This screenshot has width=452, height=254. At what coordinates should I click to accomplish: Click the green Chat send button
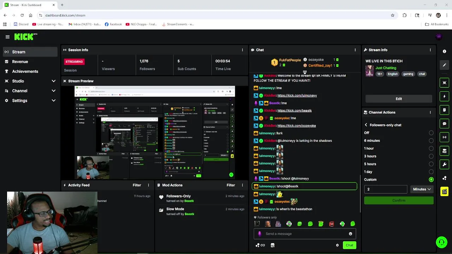pos(349,245)
